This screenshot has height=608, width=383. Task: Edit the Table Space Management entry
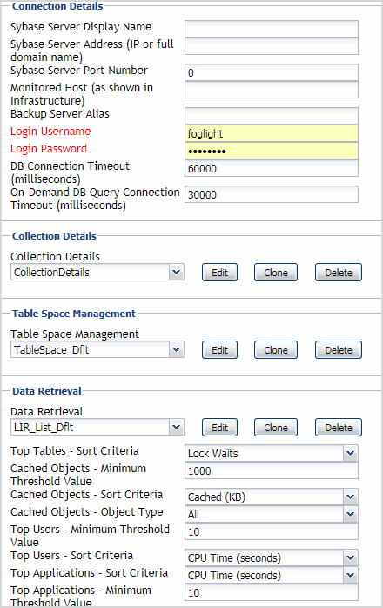pos(219,350)
